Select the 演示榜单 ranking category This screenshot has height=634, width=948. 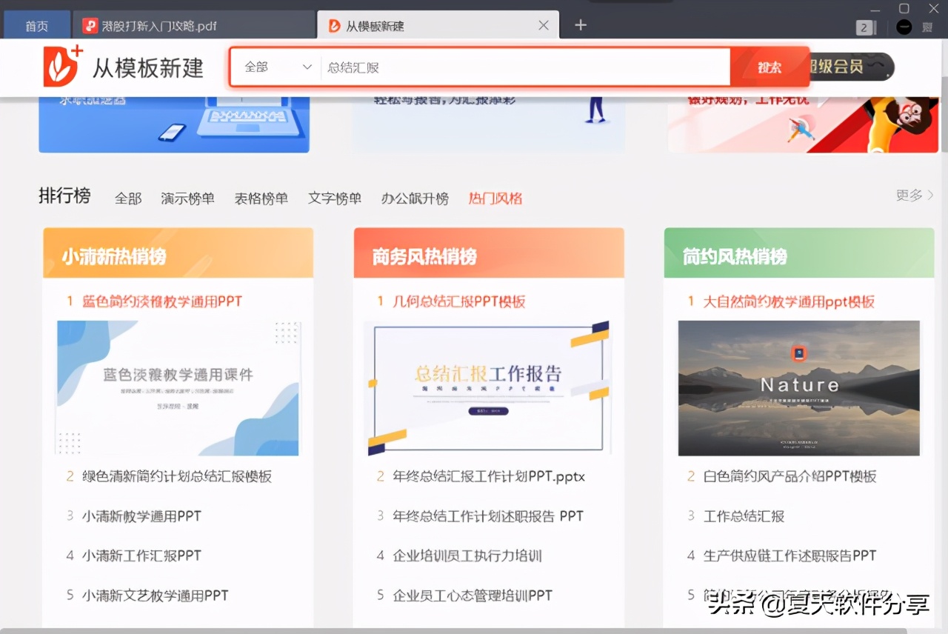(x=187, y=198)
